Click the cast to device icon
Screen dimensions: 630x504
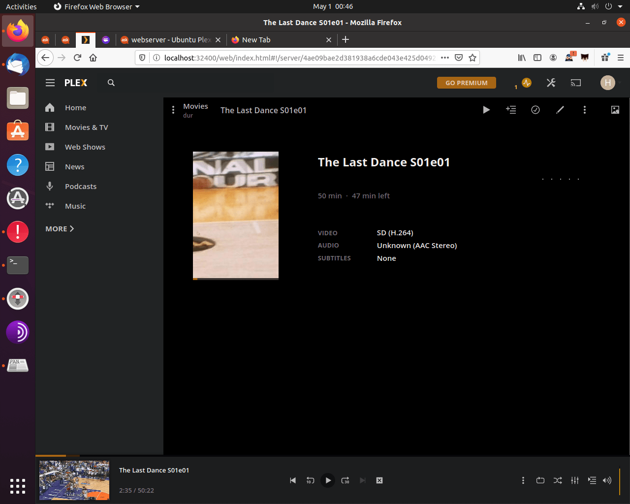coord(575,83)
